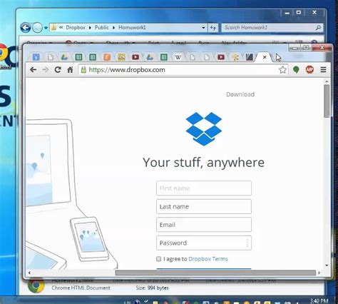
Task: Open the Adblock Plus extension icon
Action: pos(309,70)
